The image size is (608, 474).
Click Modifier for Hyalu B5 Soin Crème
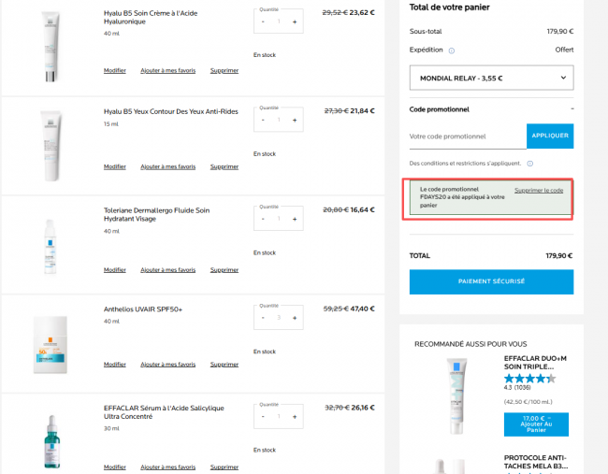115,70
